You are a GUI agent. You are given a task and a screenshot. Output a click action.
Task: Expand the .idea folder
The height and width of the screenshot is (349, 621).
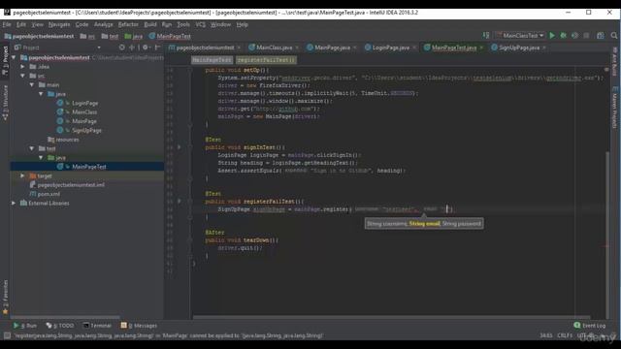[23, 67]
